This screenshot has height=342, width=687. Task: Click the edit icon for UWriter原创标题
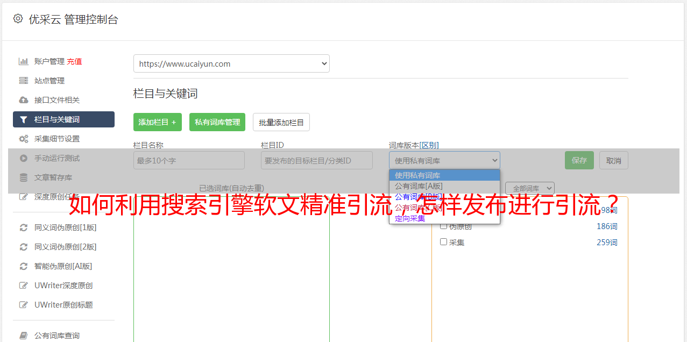point(24,305)
